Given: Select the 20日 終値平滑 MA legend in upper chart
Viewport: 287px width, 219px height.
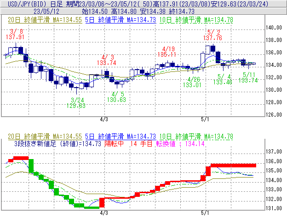Looking at the screenshot, I should (45, 20).
